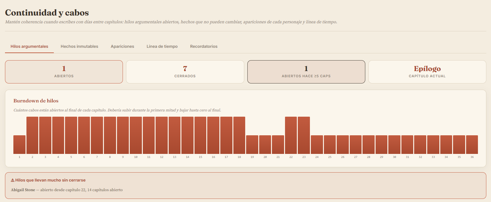
Task: Click the burndown bar for chapter 36
Action: coord(472,145)
